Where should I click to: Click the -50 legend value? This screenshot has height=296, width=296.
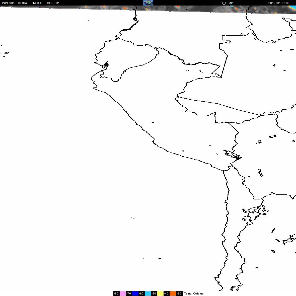[154, 293]
